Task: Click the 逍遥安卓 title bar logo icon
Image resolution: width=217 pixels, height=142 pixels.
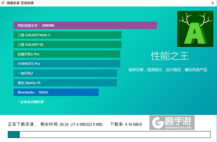Action: (3, 3)
